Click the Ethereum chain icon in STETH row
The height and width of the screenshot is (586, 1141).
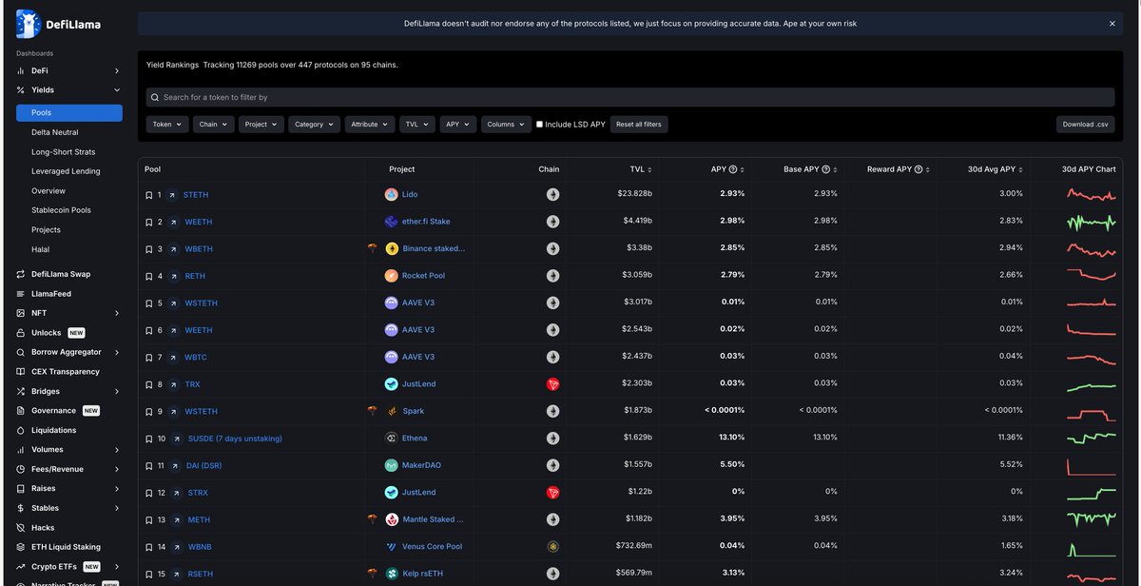pyautogui.click(x=552, y=195)
